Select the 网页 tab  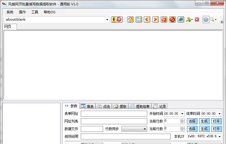coord(10,27)
